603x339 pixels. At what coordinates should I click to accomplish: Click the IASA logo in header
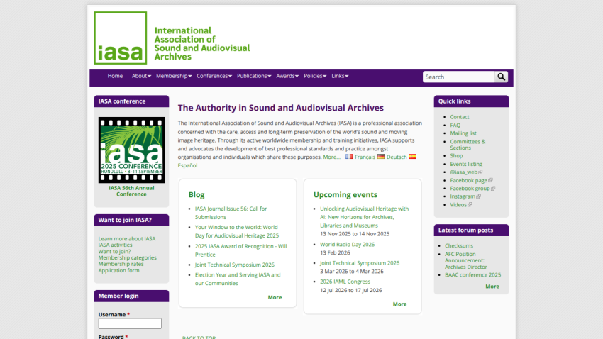(172, 38)
